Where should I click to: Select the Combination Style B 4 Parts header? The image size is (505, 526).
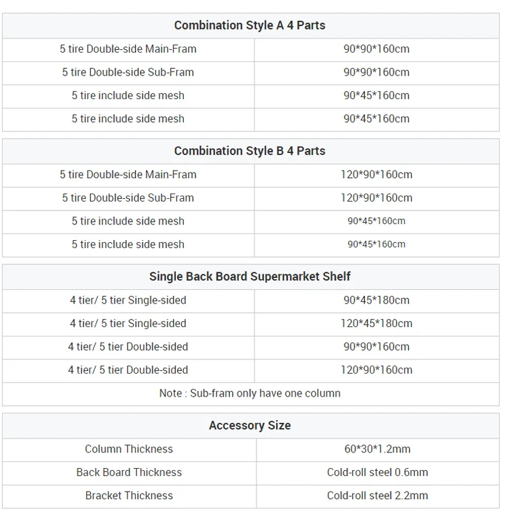pos(250,151)
